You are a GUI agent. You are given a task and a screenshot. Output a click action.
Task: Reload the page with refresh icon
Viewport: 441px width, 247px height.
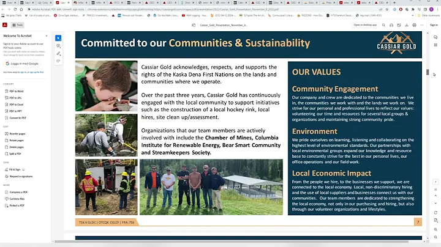click(x=15, y=9)
